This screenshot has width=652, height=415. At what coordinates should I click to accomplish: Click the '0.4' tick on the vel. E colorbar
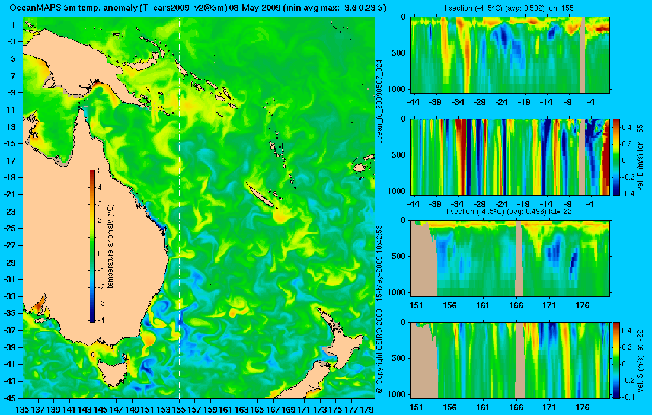coord(627,126)
